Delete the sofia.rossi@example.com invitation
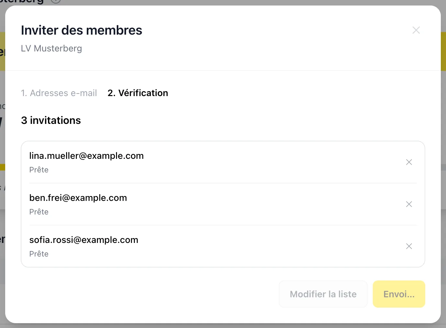This screenshot has height=328, width=446. tap(409, 246)
